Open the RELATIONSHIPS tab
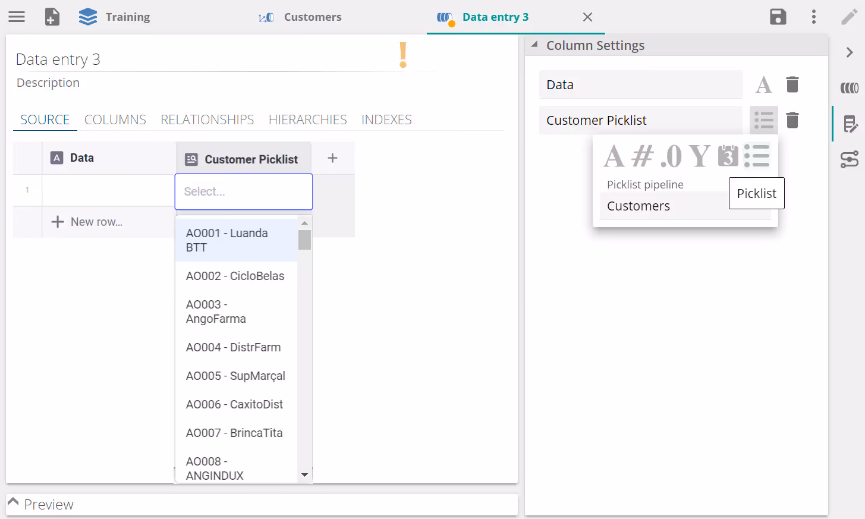This screenshot has width=865, height=519. click(x=207, y=119)
